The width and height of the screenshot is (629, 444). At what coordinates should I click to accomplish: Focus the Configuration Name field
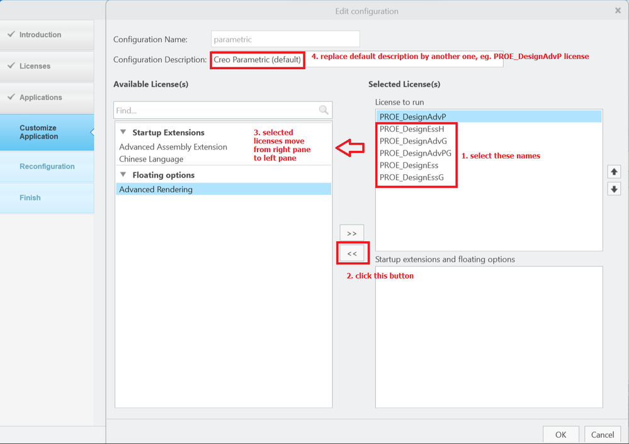(x=285, y=39)
